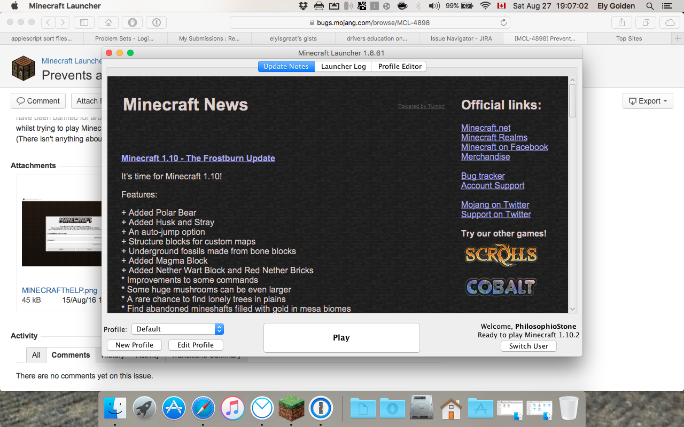
Task: Open the Bug tracker link
Action: click(483, 176)
